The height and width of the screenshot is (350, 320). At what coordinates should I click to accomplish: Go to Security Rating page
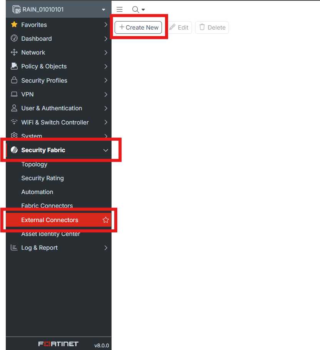tap(42, 178)
